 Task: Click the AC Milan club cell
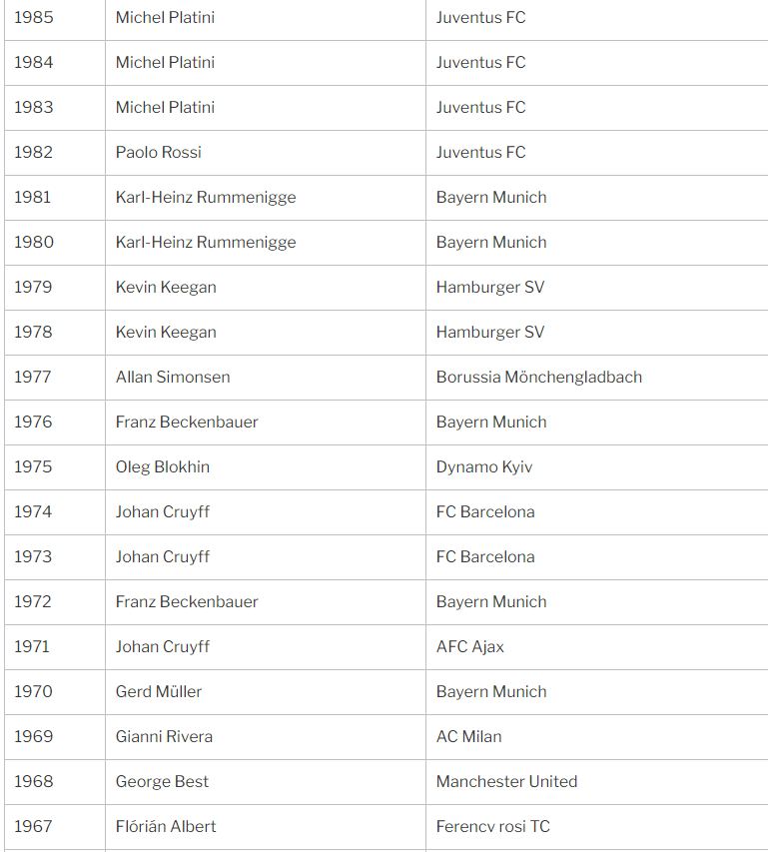coord(469,737)
